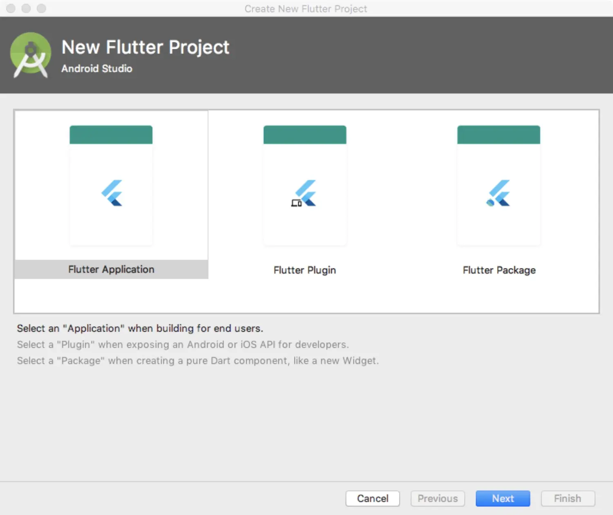
Task: Click the Create New Flutter Project title bar
Action: coord(306,9)
